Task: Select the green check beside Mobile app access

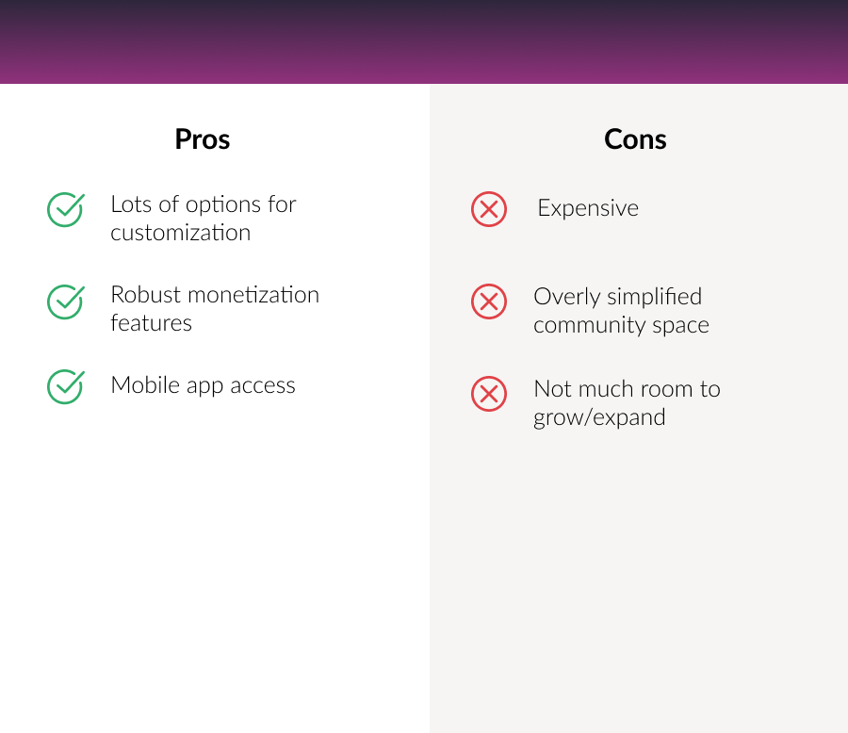Action: 65,386
